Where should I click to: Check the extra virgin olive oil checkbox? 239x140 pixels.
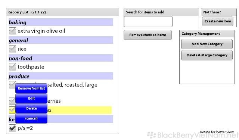[x=12, y=31]
